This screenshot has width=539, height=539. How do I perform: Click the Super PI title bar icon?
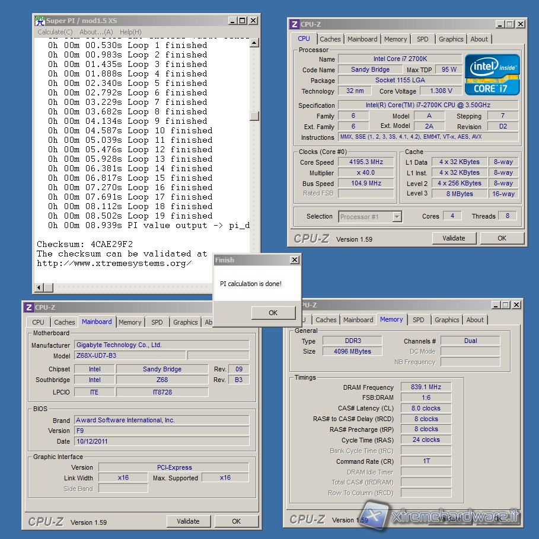click(40, 21)
